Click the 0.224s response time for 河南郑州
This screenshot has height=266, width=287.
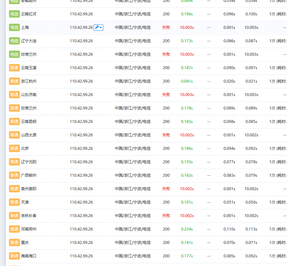tap(187, 229)
